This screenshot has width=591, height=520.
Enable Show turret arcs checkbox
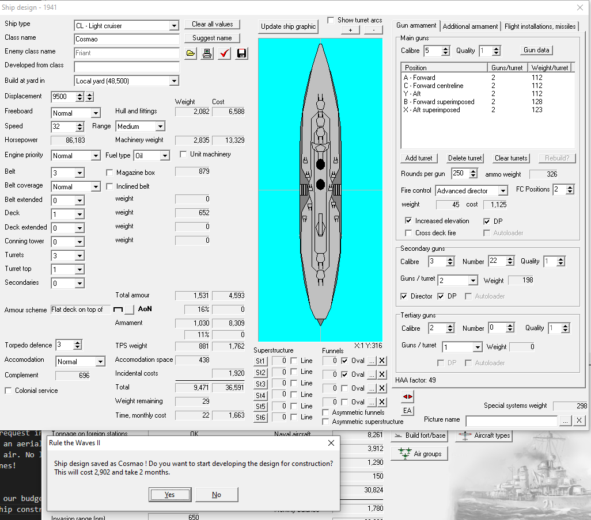pos(331,20)
